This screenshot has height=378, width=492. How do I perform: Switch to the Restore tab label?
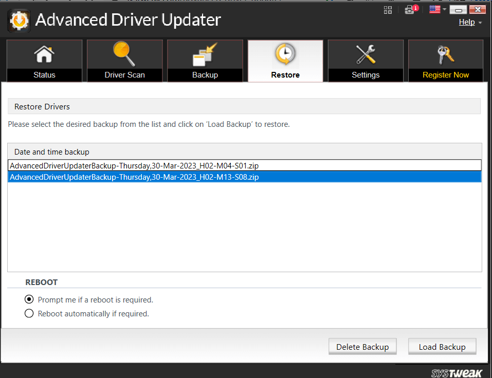[285, 75]
